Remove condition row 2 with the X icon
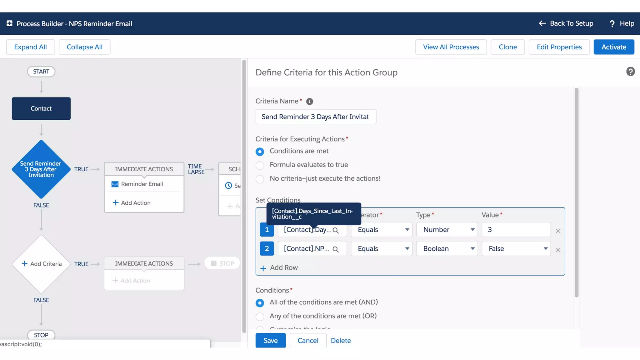Screen dimensions: 640x360 (x=558, y=250)
